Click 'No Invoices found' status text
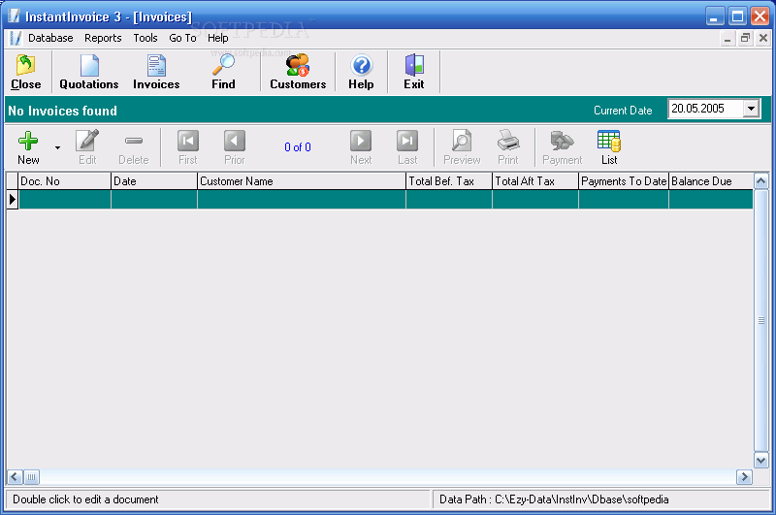Screen dimensions: 776x515 [x=62, y=111]
